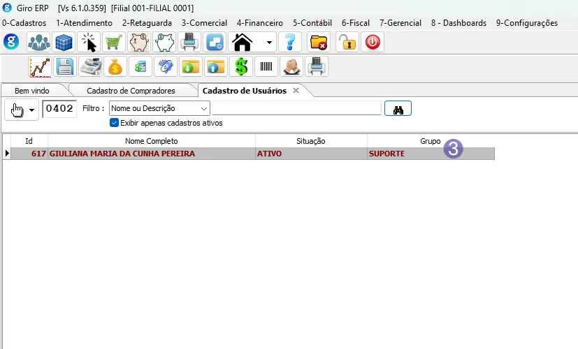
Task: Open the line chart icon
Action: point(39,67)
